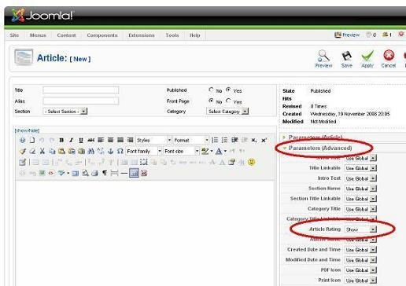This screenshot has width=406, height=286.
Task: Clean up messy code with the brush icon
Action: coord(23,151)
